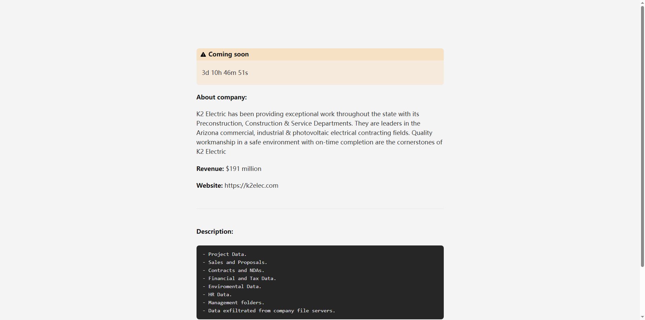Click the "HR Data." line
645x320 pixels.
[x=220, y=295]
